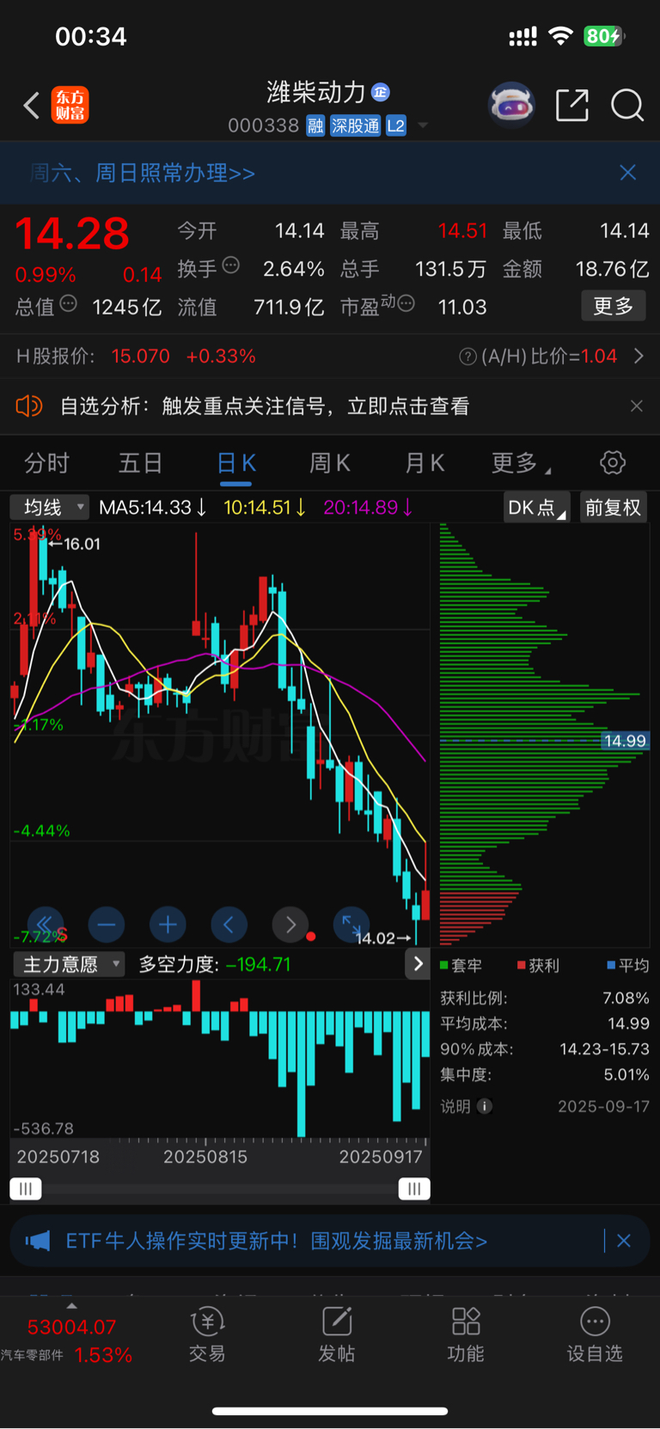Expand stock switcher arrow beside L2
The height and width of the screenshot is (1429, 660).
423,125
